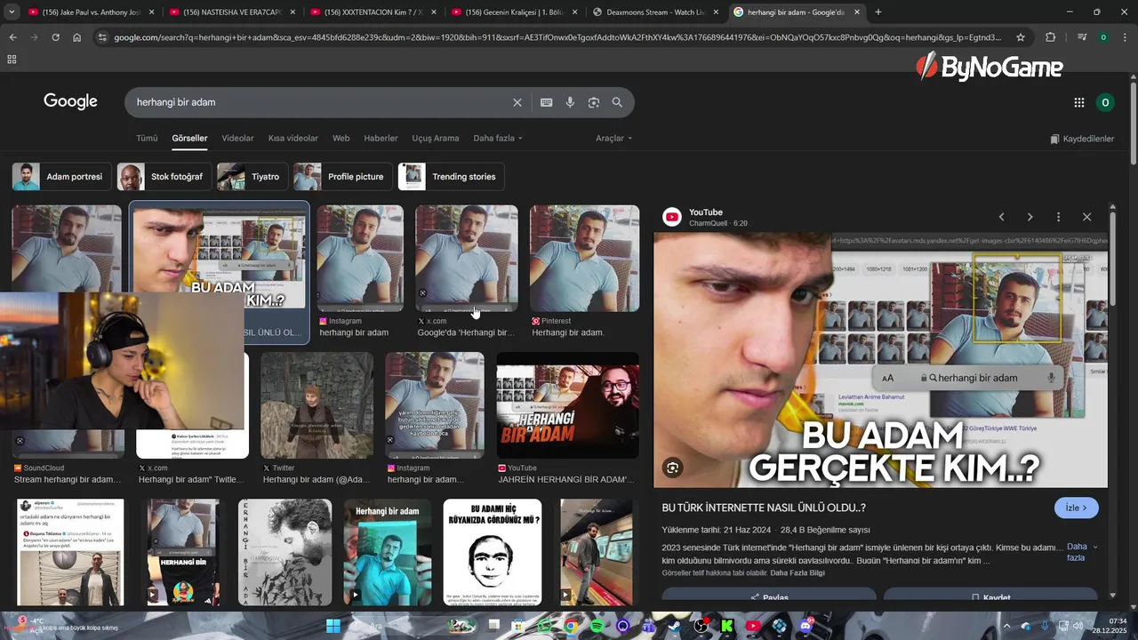The width and height of the screenshot is (1138, 640).
Task: Open the on-screen keyboard input tool
Action: (547, 102)
